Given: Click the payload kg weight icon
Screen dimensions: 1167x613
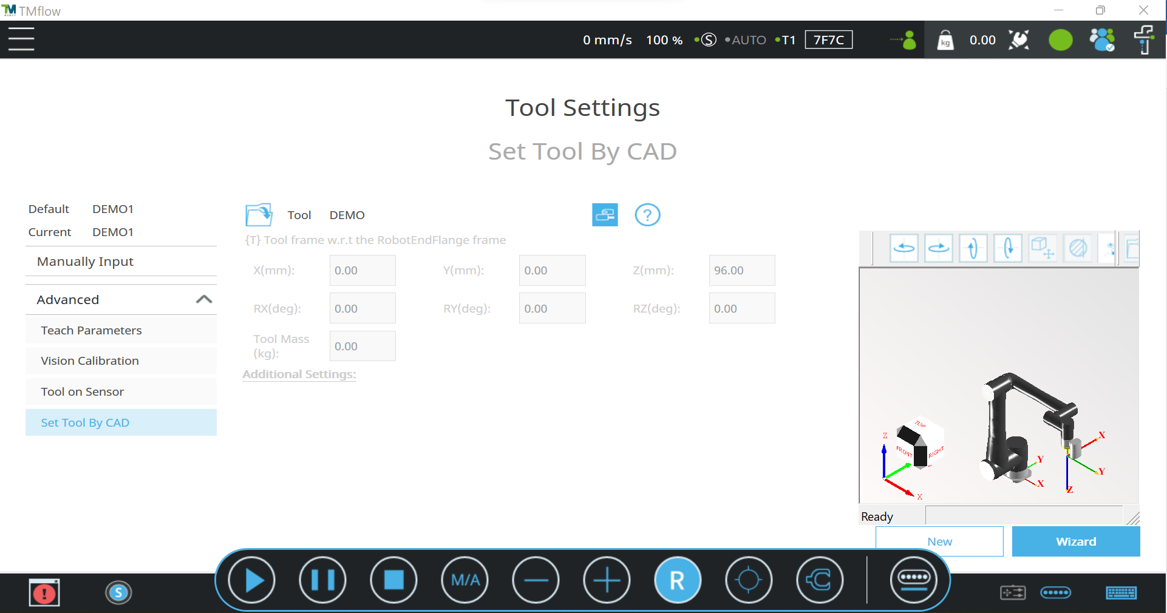Looking at the screenshot, I should (x=945, y=40).
